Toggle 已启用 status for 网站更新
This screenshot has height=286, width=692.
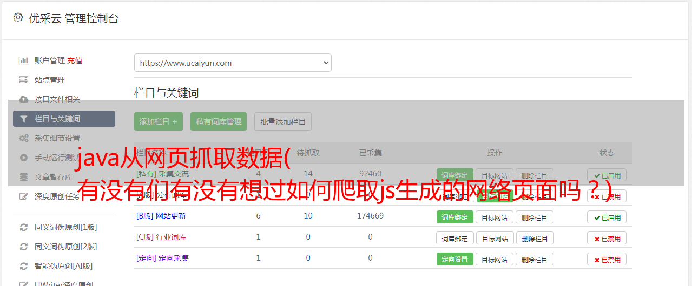[x=607, y=217]
